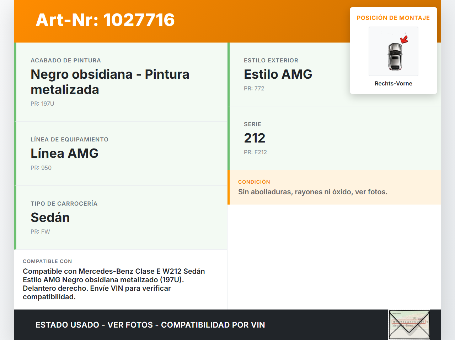The image size is (455, 340).
Task: Click the Sedán value
Action: [x=50, y=217]
